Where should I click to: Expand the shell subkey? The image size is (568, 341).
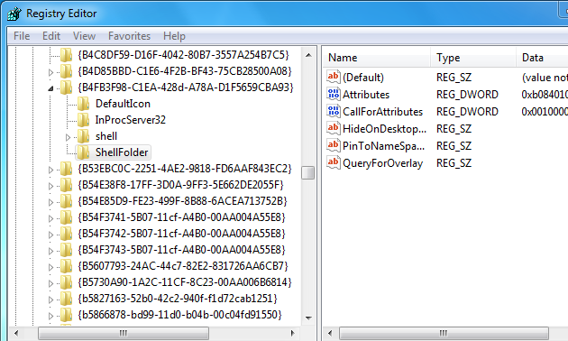coord(68,137)
